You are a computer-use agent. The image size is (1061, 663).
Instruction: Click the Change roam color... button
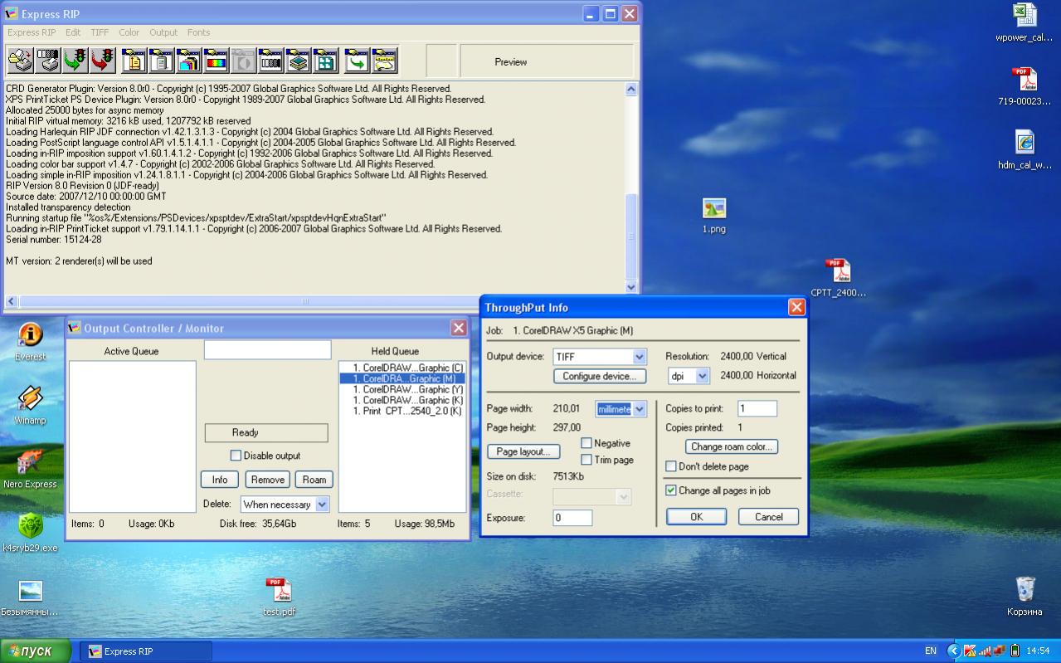point(732,446)
